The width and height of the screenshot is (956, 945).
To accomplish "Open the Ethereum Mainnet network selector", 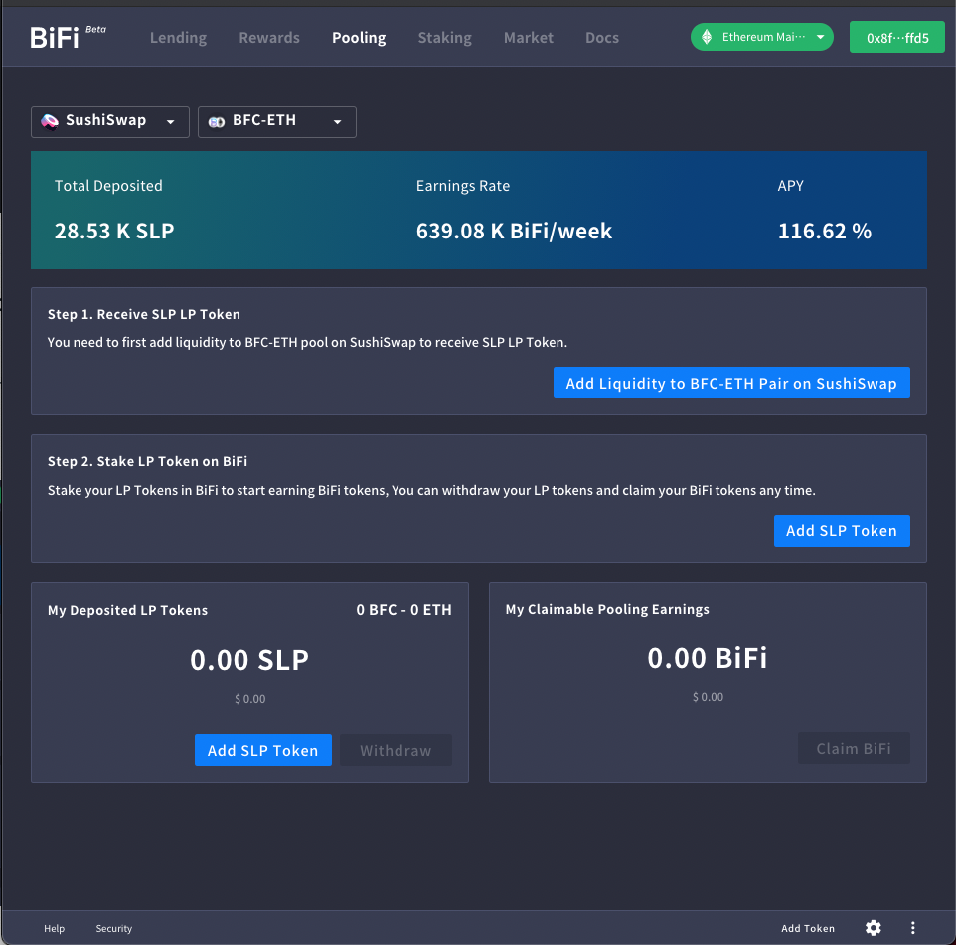I will tap(761, 37).
